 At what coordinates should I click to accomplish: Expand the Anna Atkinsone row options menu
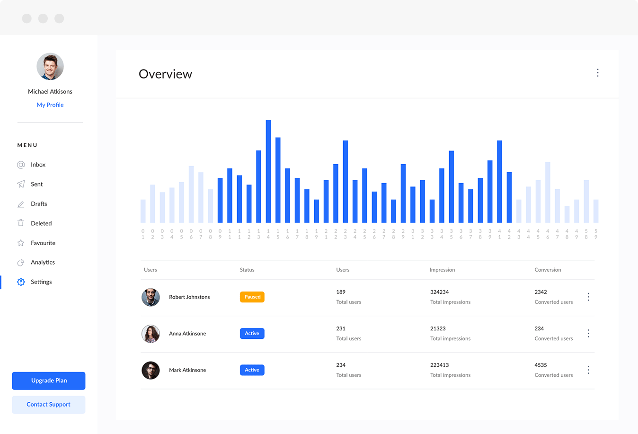[x=588, y=333]
